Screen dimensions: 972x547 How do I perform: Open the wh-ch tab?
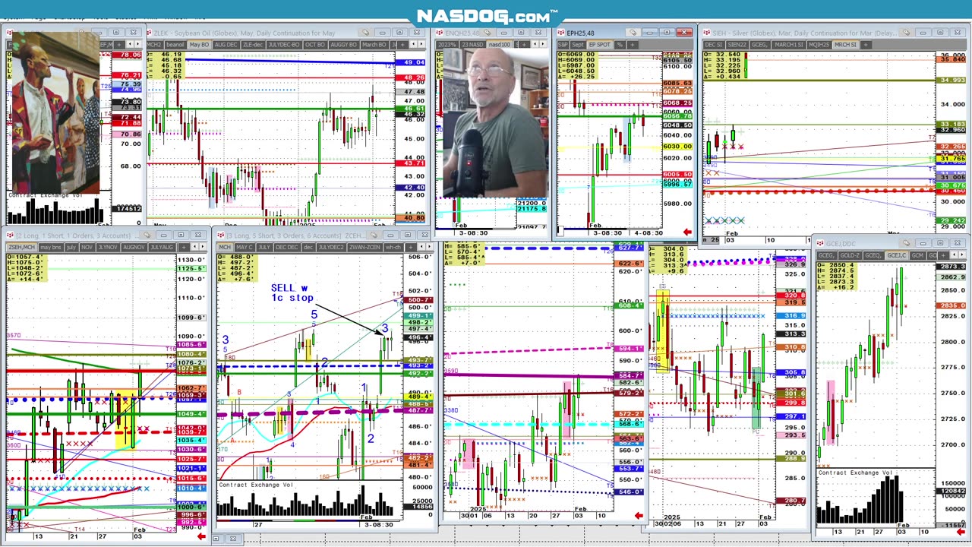click(393, 247)
